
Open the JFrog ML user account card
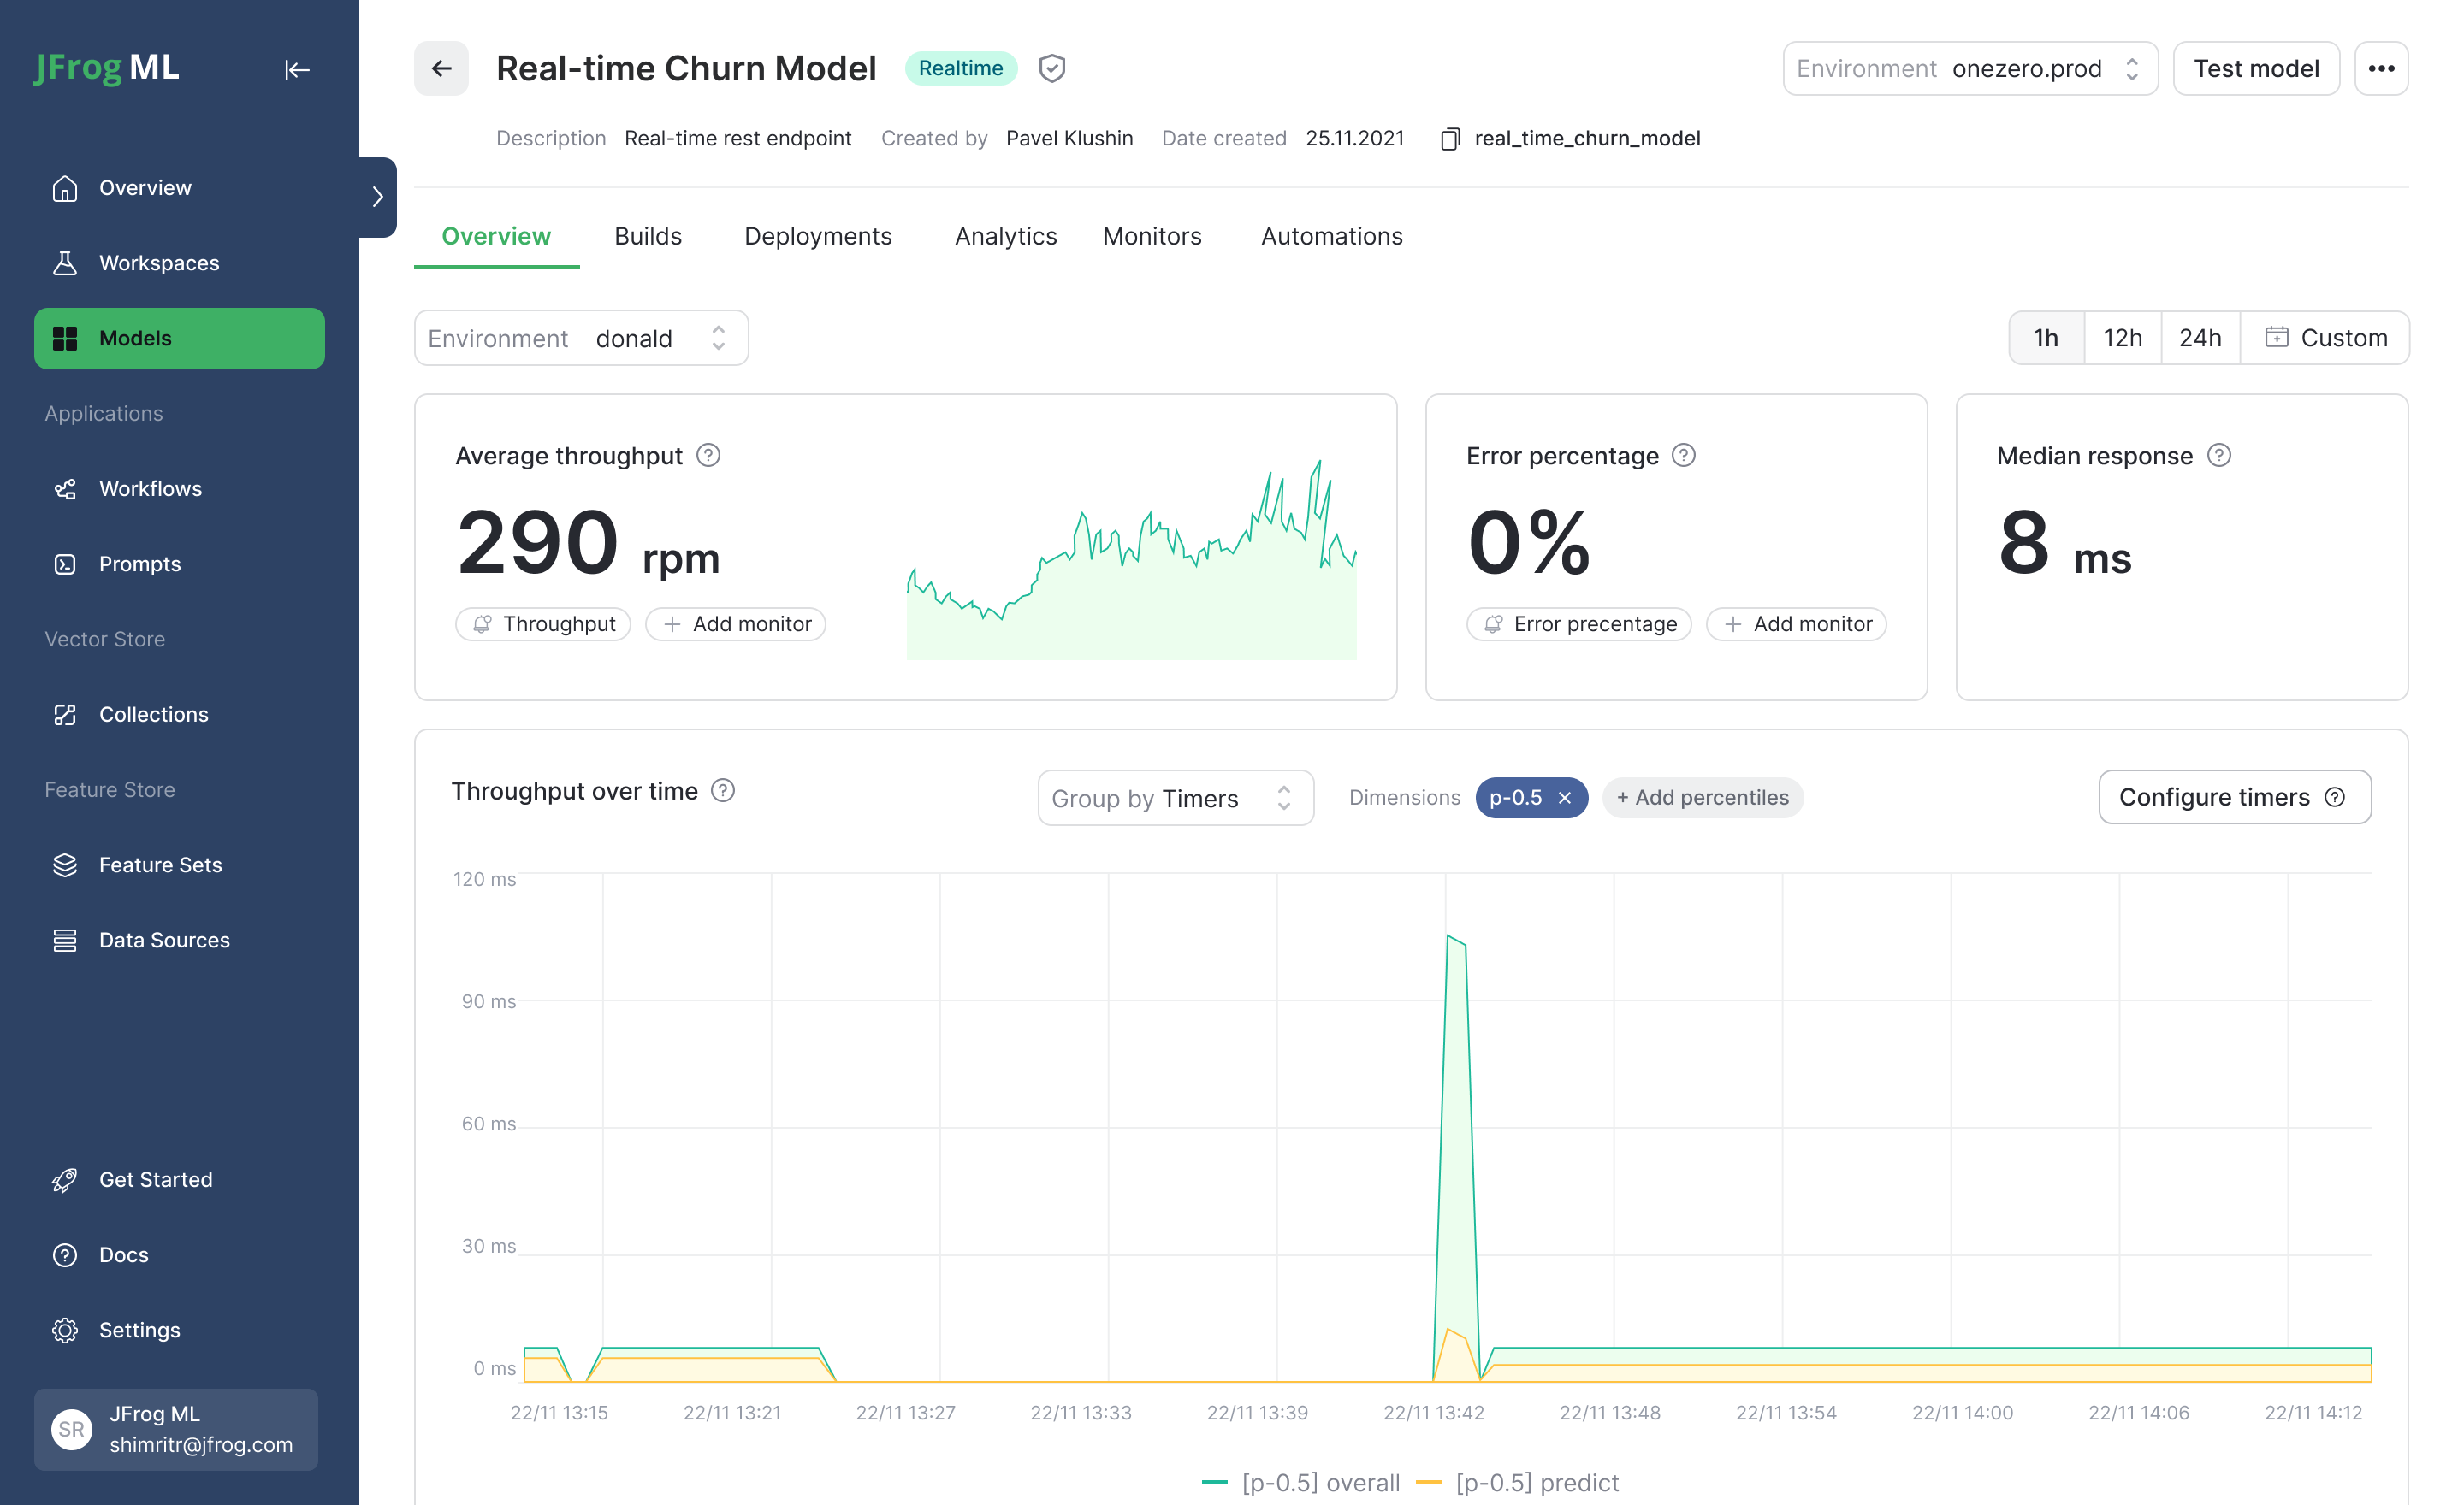176,1430
